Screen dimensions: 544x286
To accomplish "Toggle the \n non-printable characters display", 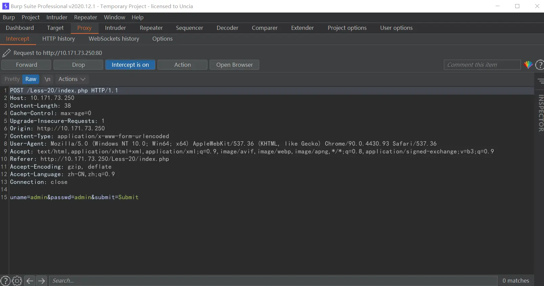I will (x=47, y=79).
